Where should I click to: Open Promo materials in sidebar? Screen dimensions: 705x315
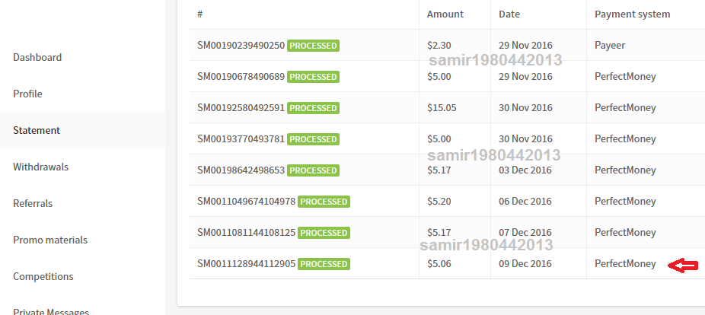50,240
